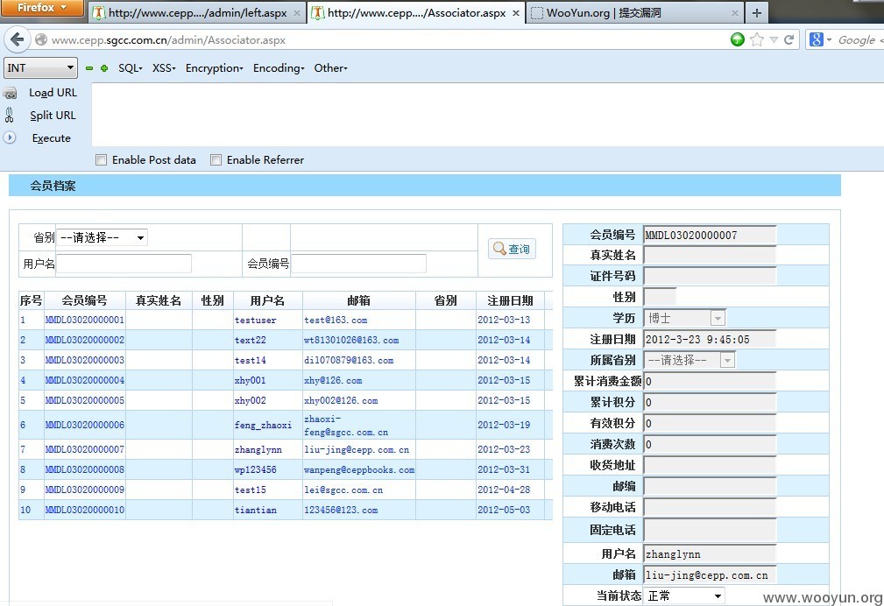Open member link MMDL03020000010
This screenshot has width=884, height=606.
(85, 510)
